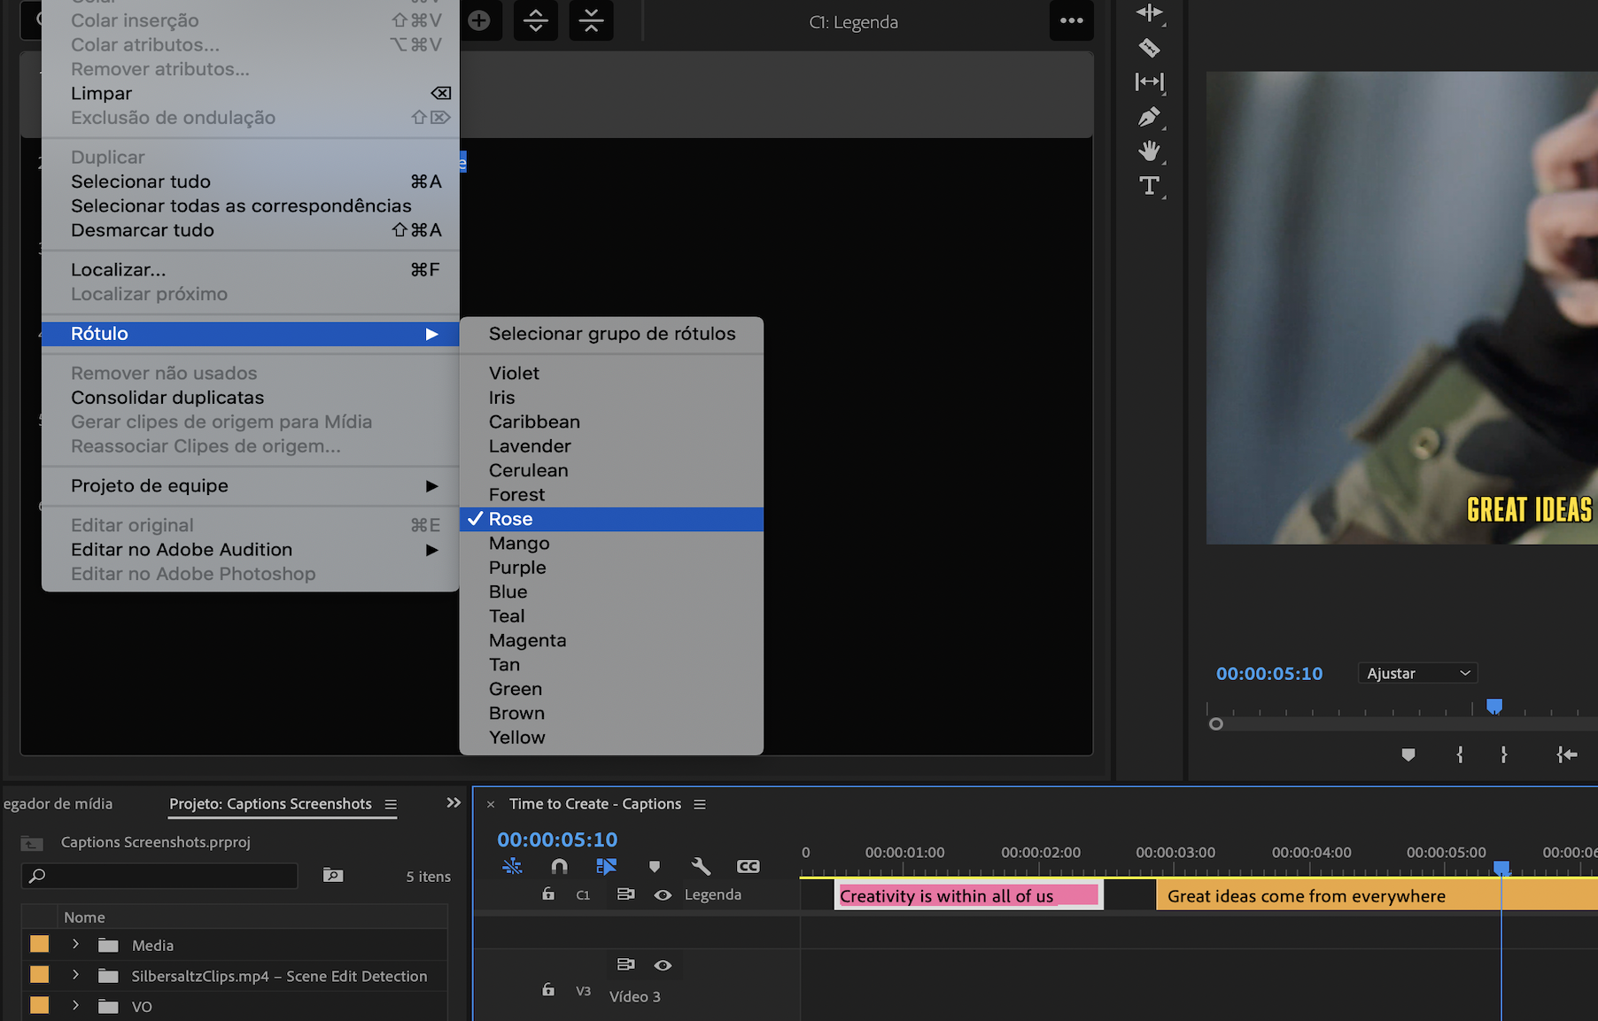The image size is (1598, 1021).
Task: Select the Razor tool
Action: point(1149,48)
